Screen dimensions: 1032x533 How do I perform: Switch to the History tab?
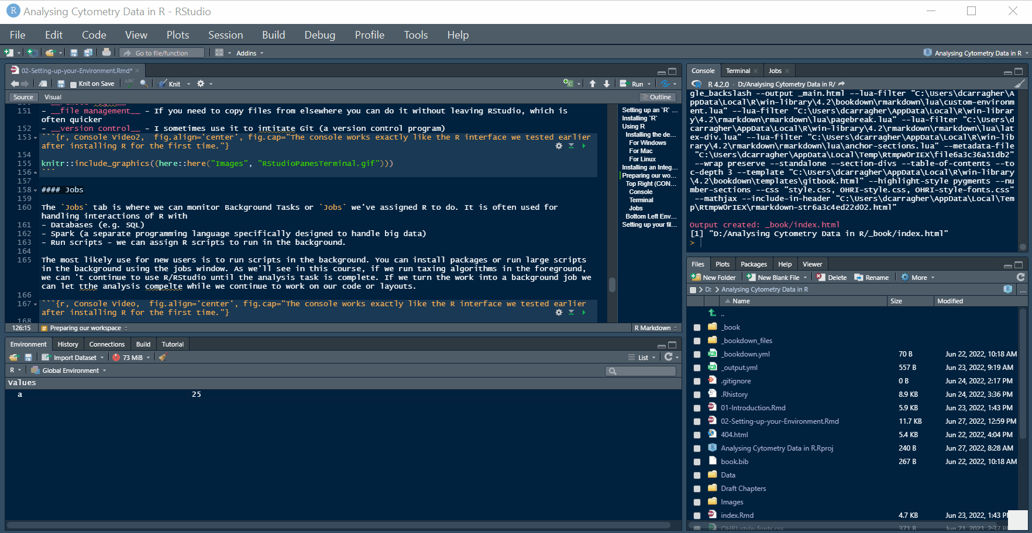click(x=68, y=344)
